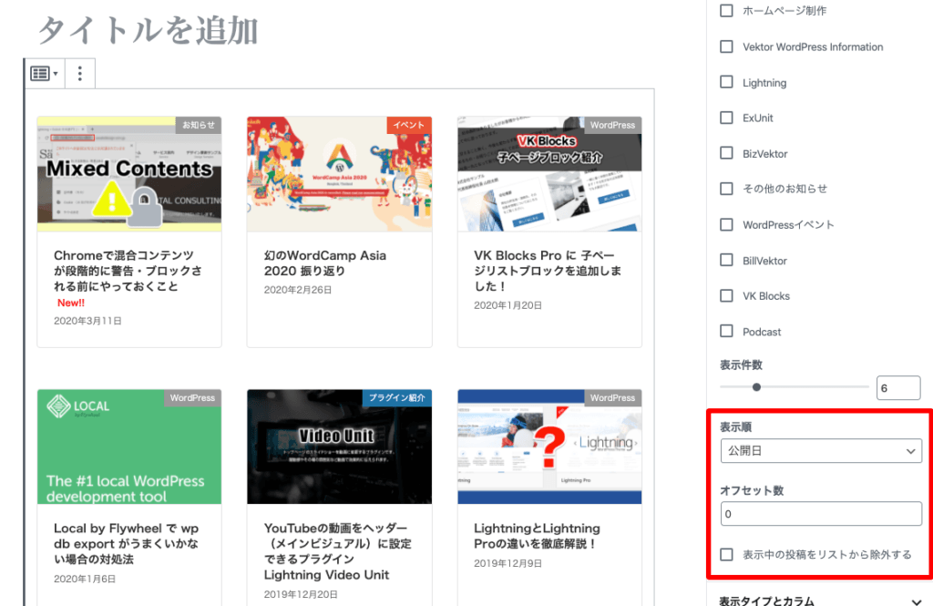The height and width of the screenshot is (606, 933).
Task: Click the date 2020年2月26日
Action: pyautogui.click(x=298, y=290)
